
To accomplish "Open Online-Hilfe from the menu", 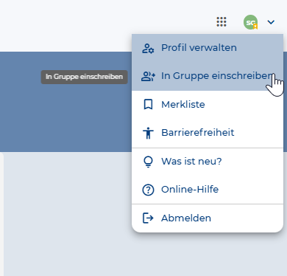I will (x=208, y=190).
